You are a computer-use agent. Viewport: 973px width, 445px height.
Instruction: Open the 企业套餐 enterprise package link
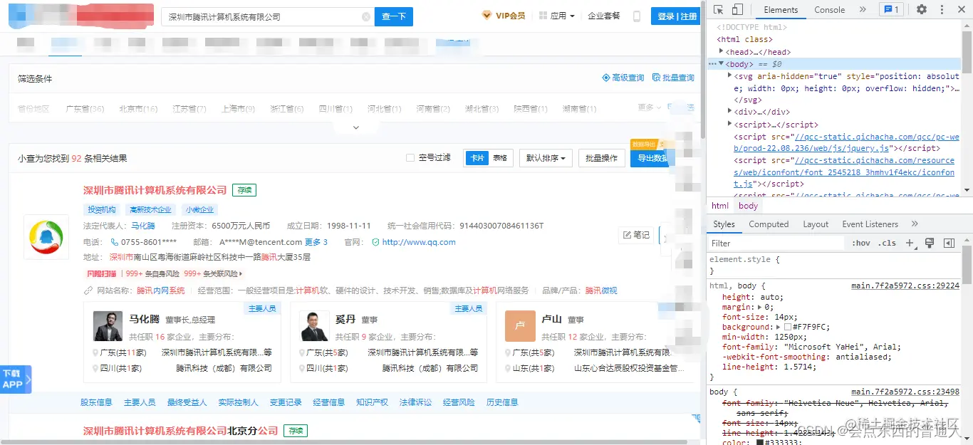coord(603,16)
